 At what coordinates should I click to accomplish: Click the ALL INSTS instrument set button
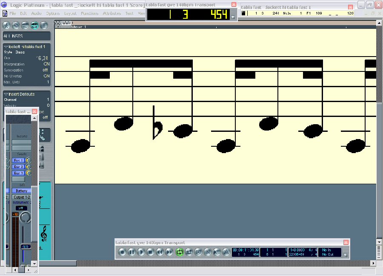26,36
